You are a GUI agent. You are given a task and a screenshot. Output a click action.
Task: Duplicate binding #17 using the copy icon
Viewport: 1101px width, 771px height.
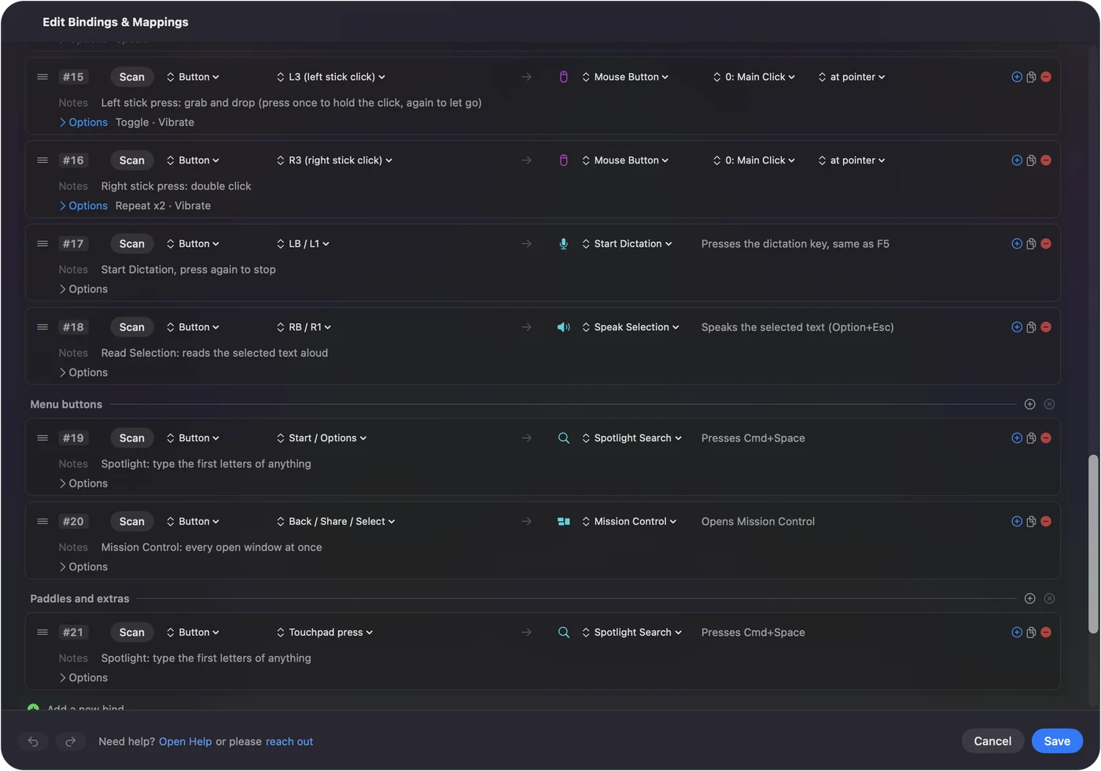pos(1031,244)
